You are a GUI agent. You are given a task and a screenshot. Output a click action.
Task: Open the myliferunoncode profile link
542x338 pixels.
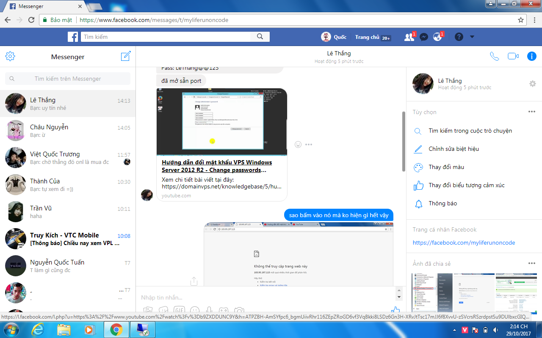[x=464, y=243]
